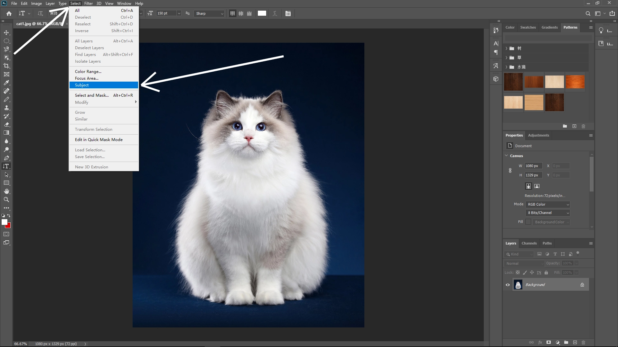618x347 pixels.
Task: Open the blend mode dropdown showing Normal
Action: (524, 263)
